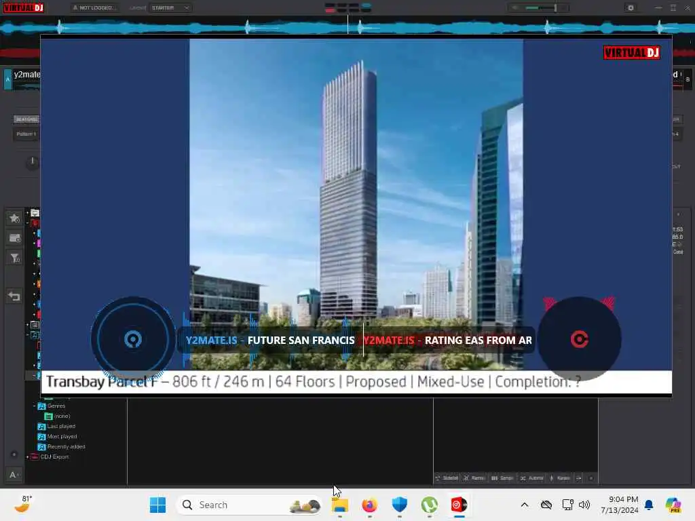Click the Genres folder icon
This screenshot has height=521, width=695.
click(x=41, y=406)
